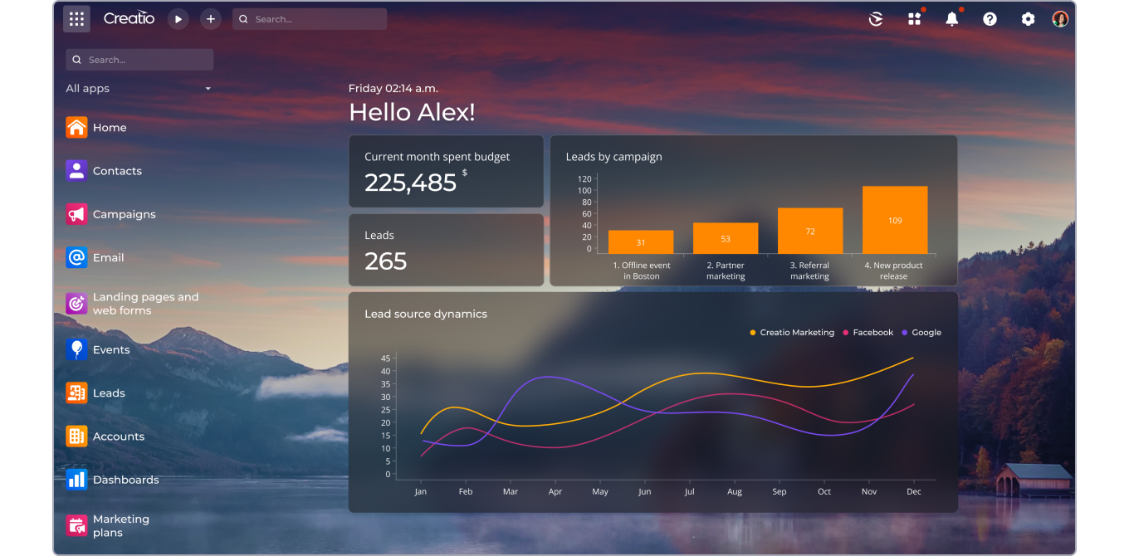Viewport: 1129px width, 556px height.
Task: Open the app launcher grid icon
Action: point(76,19)
